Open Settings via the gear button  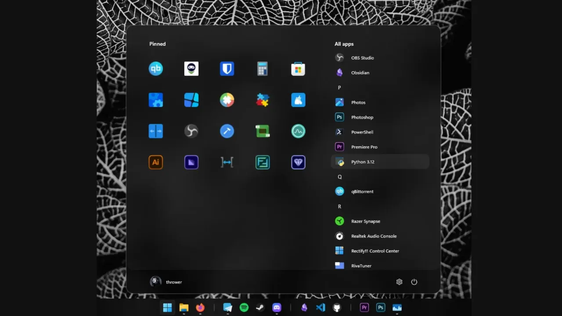pos(399,282)
